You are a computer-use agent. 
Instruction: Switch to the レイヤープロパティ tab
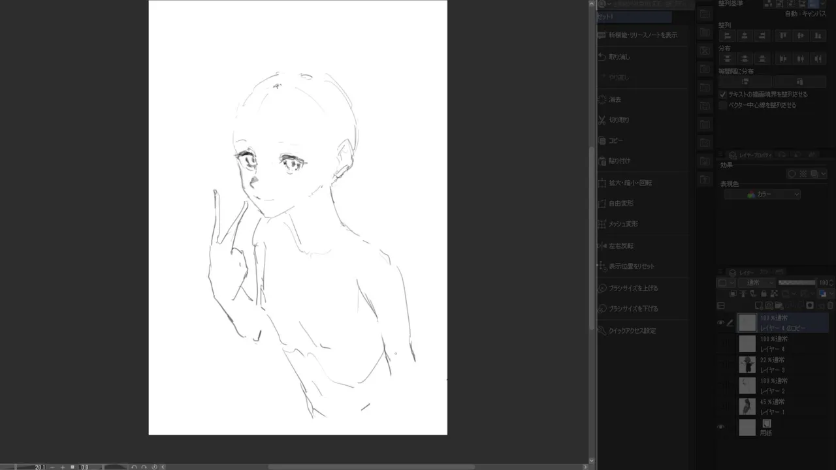click(x=751, y=155)
